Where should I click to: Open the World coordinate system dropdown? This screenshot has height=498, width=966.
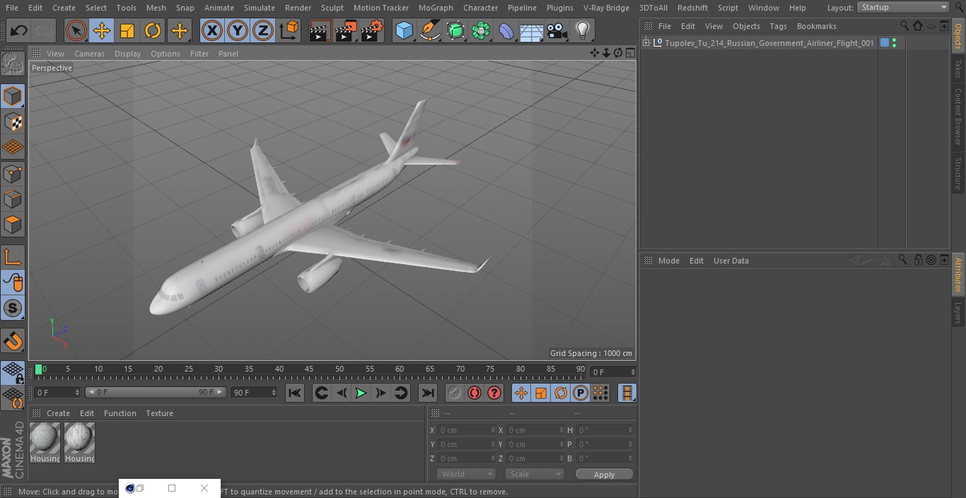click(466, 474)
